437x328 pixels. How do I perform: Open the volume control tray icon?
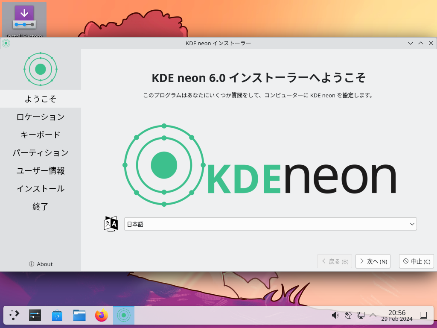(335, 315)
